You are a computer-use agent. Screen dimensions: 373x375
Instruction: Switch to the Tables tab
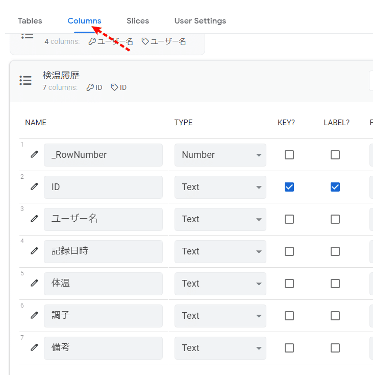coord(30,21)
